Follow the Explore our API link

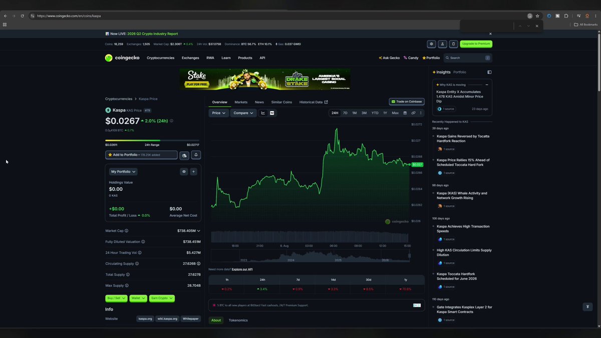tap(242, 269)
